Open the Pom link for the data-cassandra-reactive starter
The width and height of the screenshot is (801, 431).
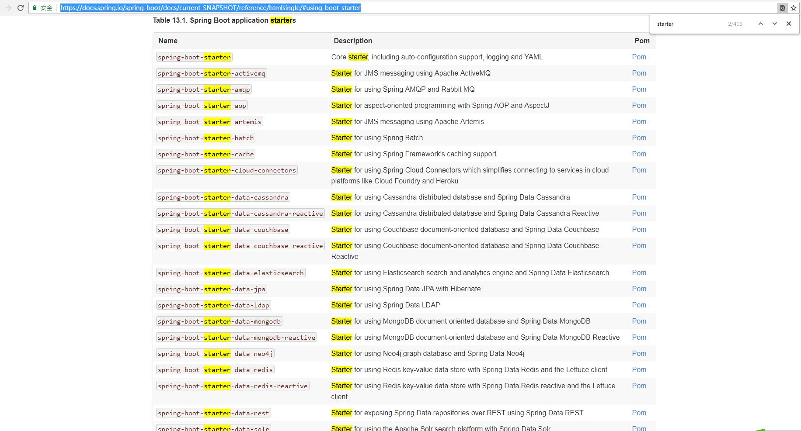point(639,213)
